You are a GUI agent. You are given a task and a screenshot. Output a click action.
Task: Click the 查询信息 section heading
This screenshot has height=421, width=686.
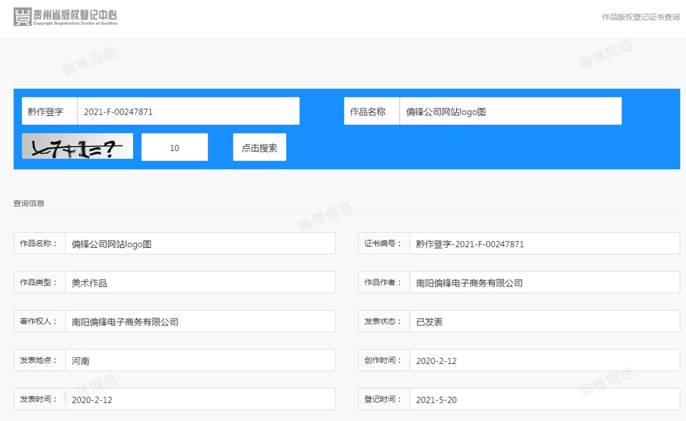29,203
